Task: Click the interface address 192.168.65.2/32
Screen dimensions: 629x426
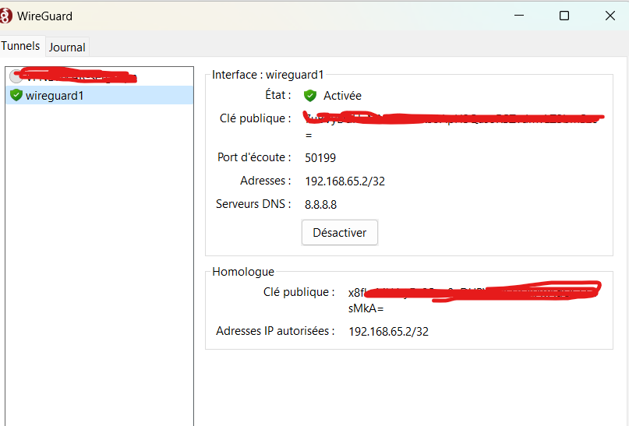Action: click(x=345, y=181)
